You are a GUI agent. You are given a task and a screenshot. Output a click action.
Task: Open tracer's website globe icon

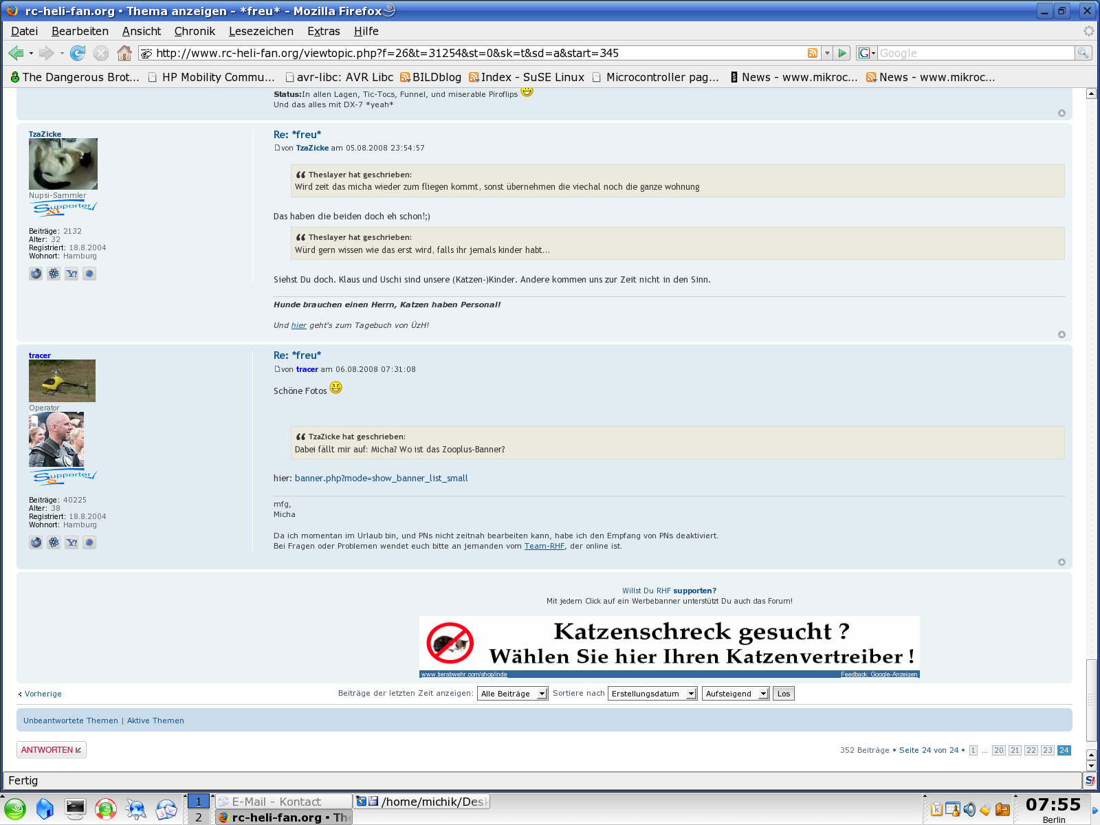pyautogui.click(x=36, y=542)
